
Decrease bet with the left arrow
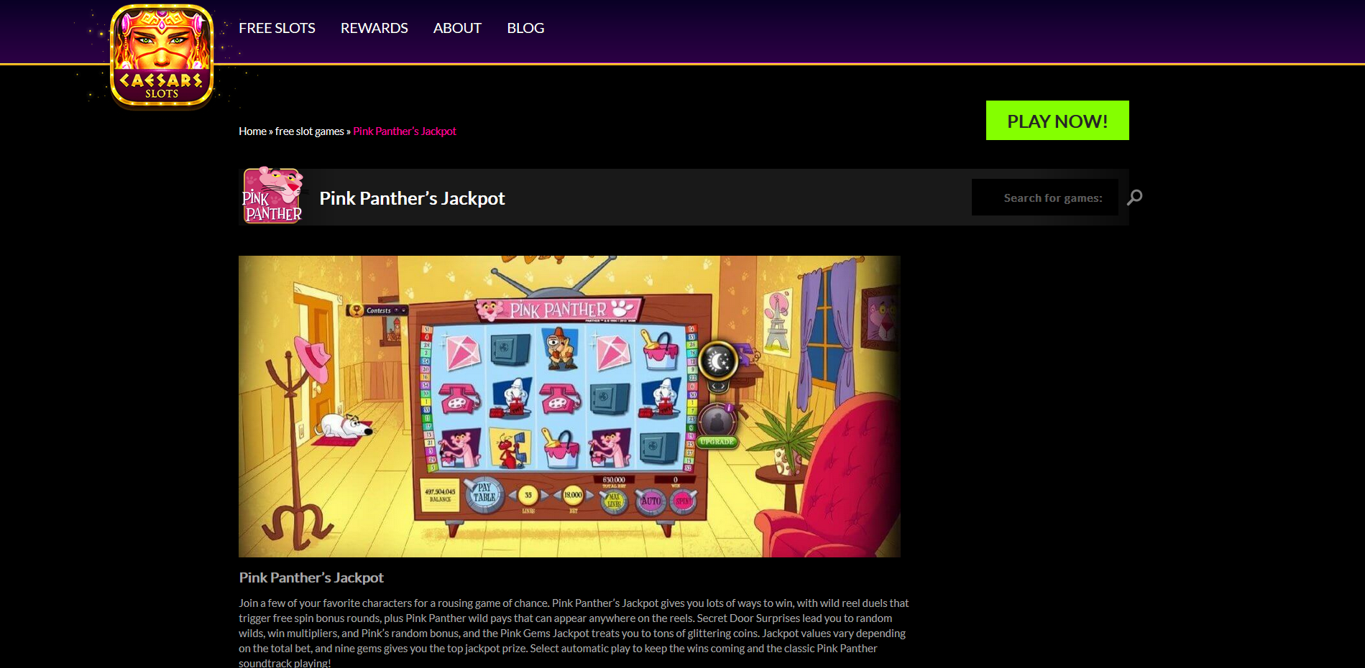[556, 496]
